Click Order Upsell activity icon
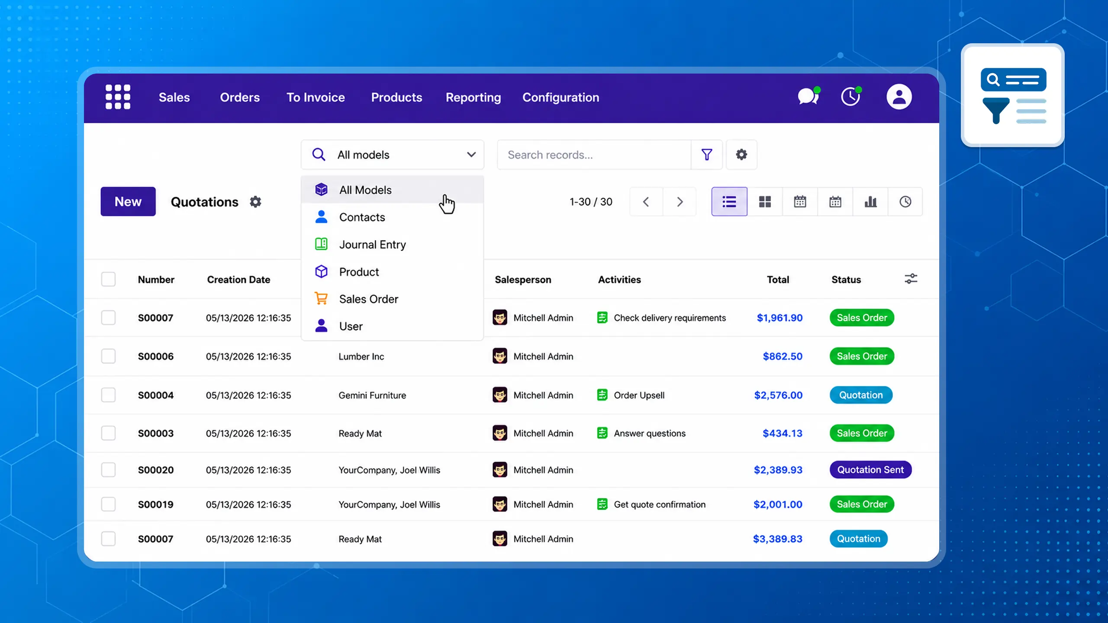Screen dimensions: 1108x623 (602, 395)
